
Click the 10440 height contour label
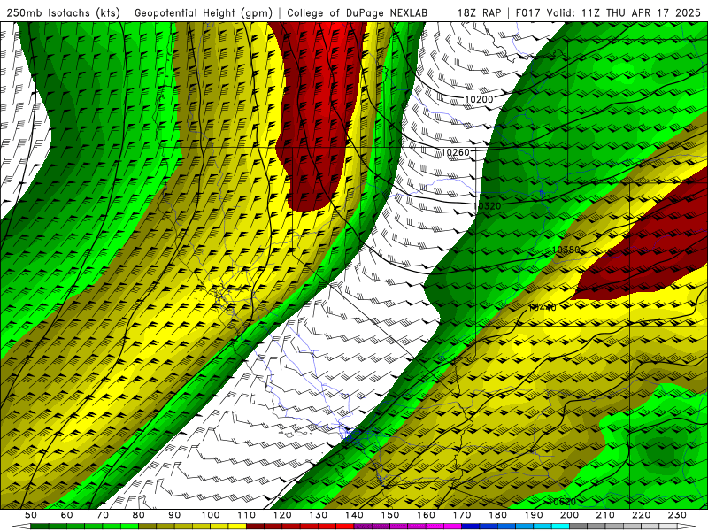(x=543, y=307)
